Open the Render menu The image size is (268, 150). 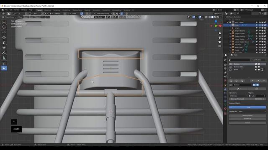click(17, 10)
